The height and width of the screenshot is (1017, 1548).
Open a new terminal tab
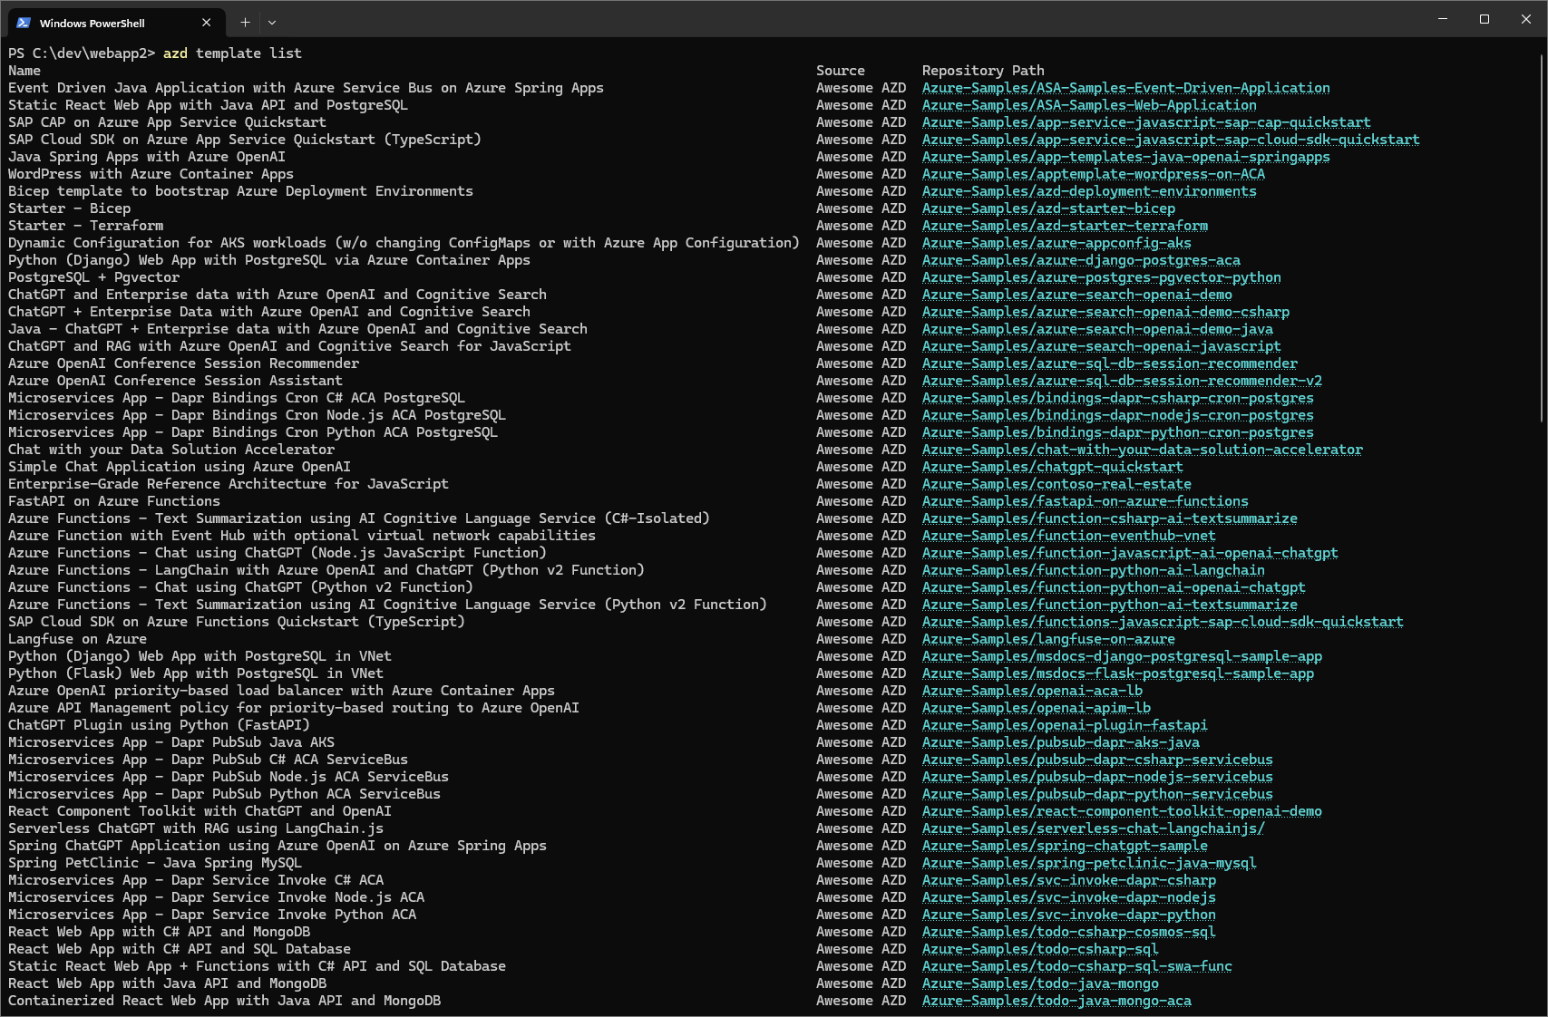pyautogui.click(x=245, y=23)
